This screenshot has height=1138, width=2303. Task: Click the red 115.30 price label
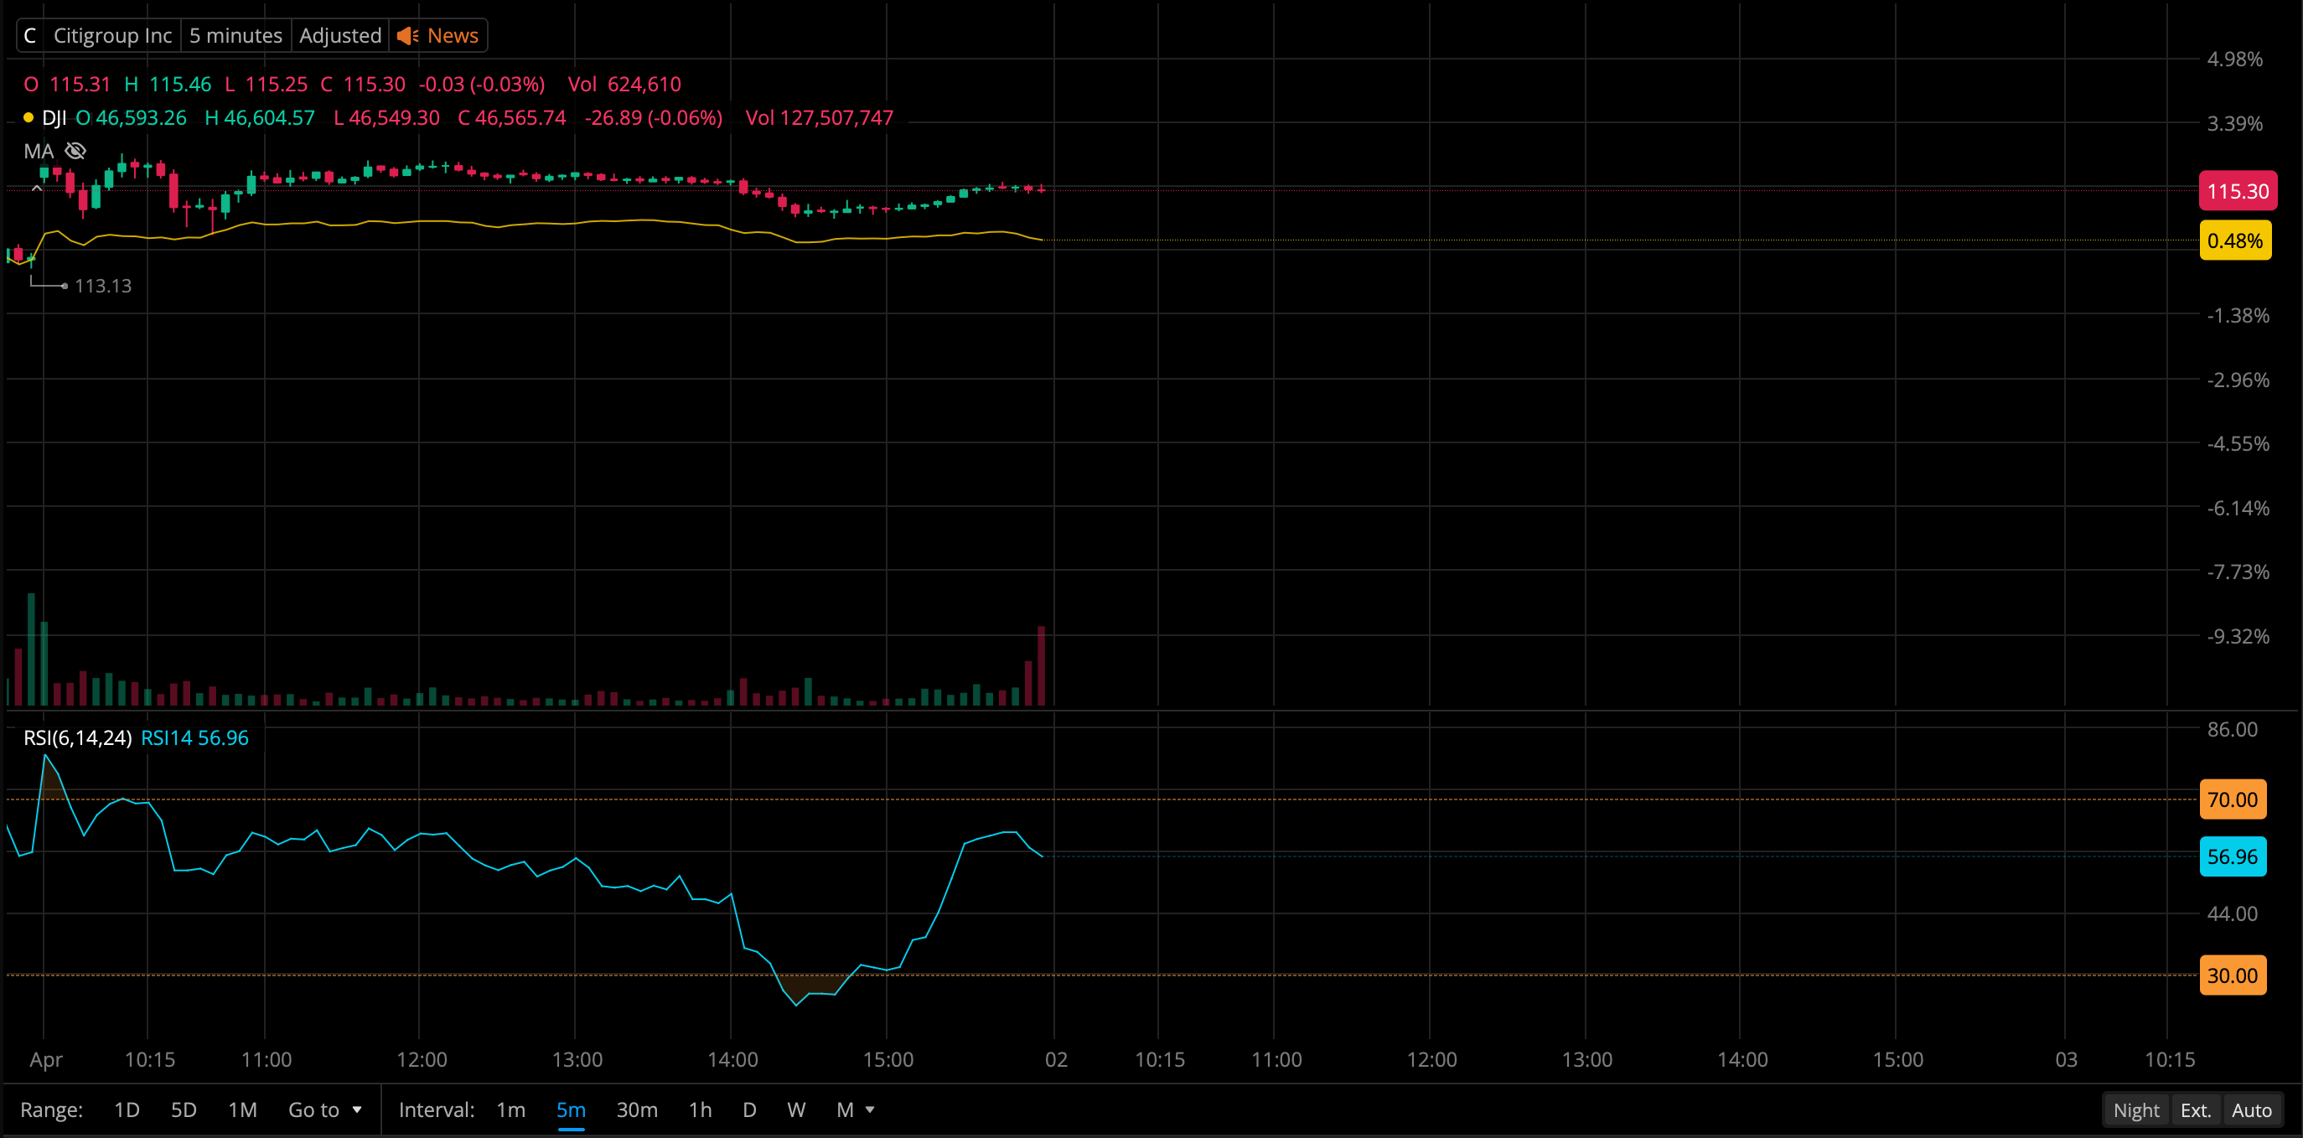(x=2237, y=191)
